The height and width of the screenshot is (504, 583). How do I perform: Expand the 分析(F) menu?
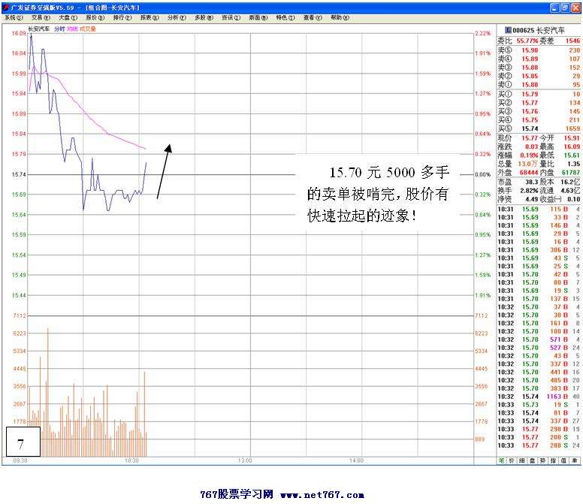(174, 17)
